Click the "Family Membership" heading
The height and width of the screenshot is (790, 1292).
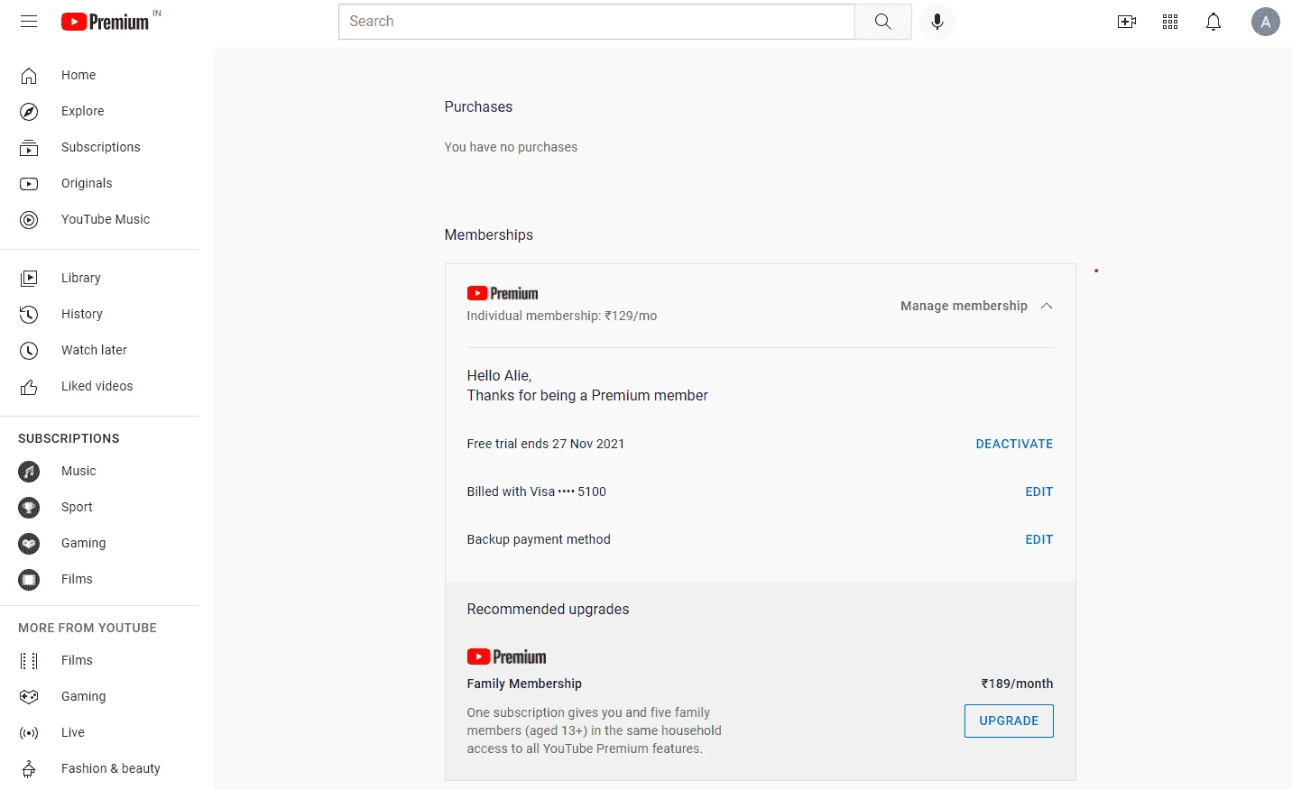(x=524, y=684)
